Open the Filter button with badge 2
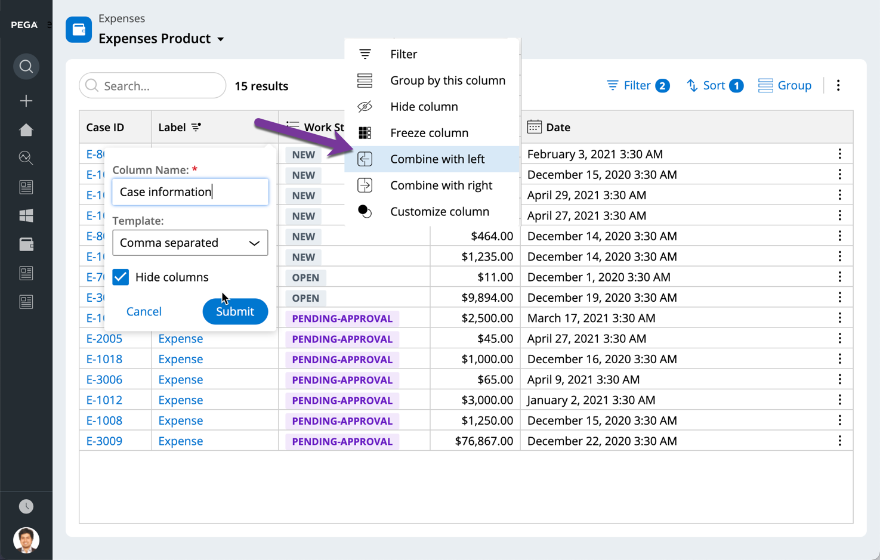 pos(638,85)
